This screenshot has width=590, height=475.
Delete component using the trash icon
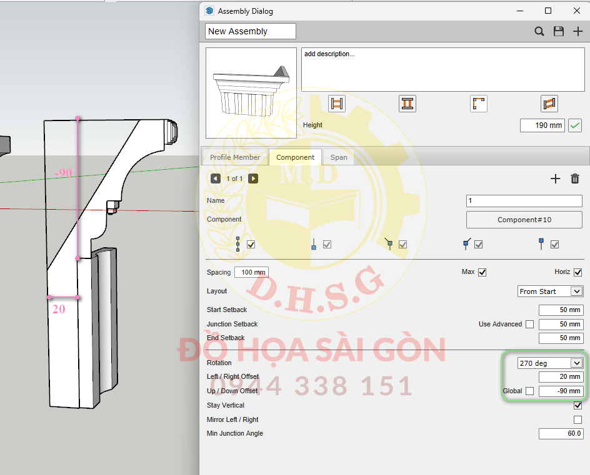575,179
